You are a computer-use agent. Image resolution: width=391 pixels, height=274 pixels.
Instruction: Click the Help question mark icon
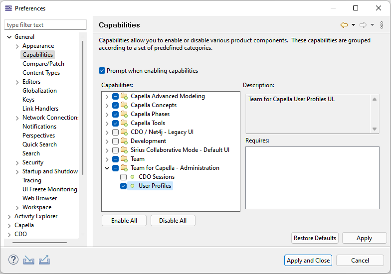13,260
